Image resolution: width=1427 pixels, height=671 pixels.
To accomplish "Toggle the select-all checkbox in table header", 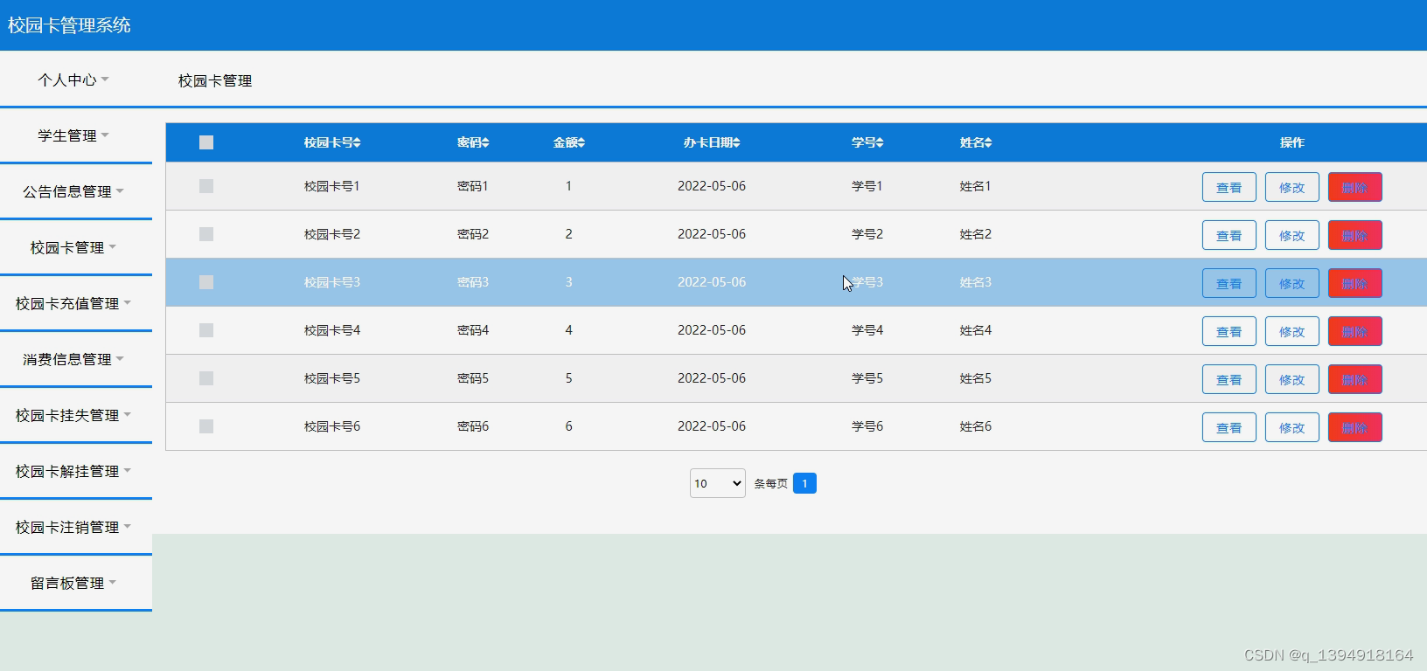I will pyautogui.click(x=206, y=142).
